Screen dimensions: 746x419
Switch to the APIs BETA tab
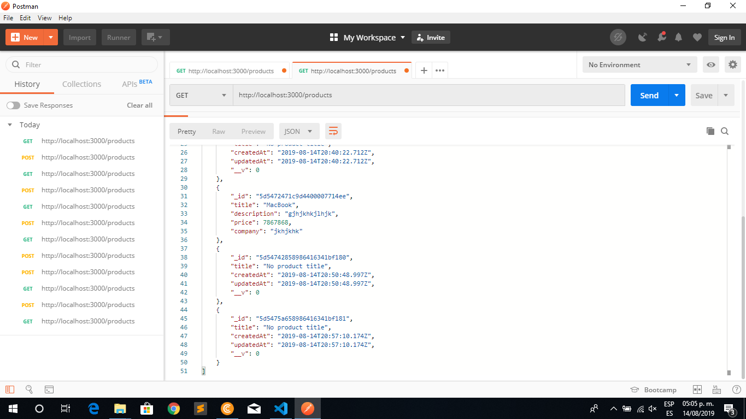[x=137, y=84]
